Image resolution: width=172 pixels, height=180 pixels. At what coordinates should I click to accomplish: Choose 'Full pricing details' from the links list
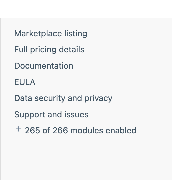[x=49, y=50]
